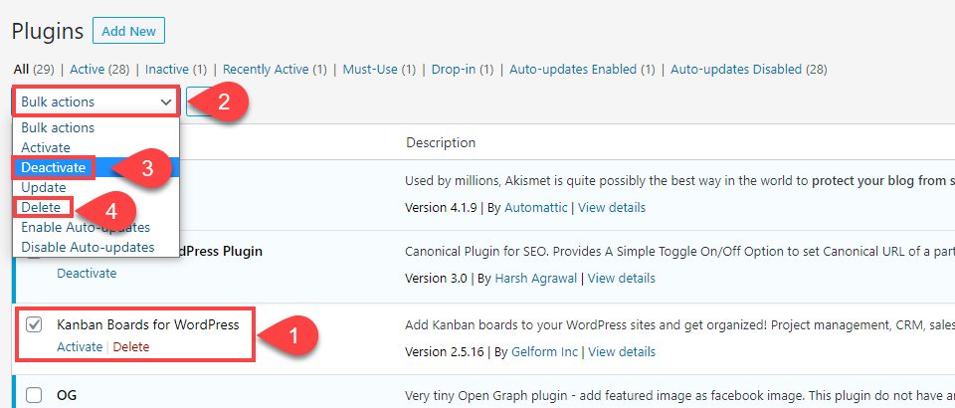Select Delete in the bulk actions list

(42, 207)
